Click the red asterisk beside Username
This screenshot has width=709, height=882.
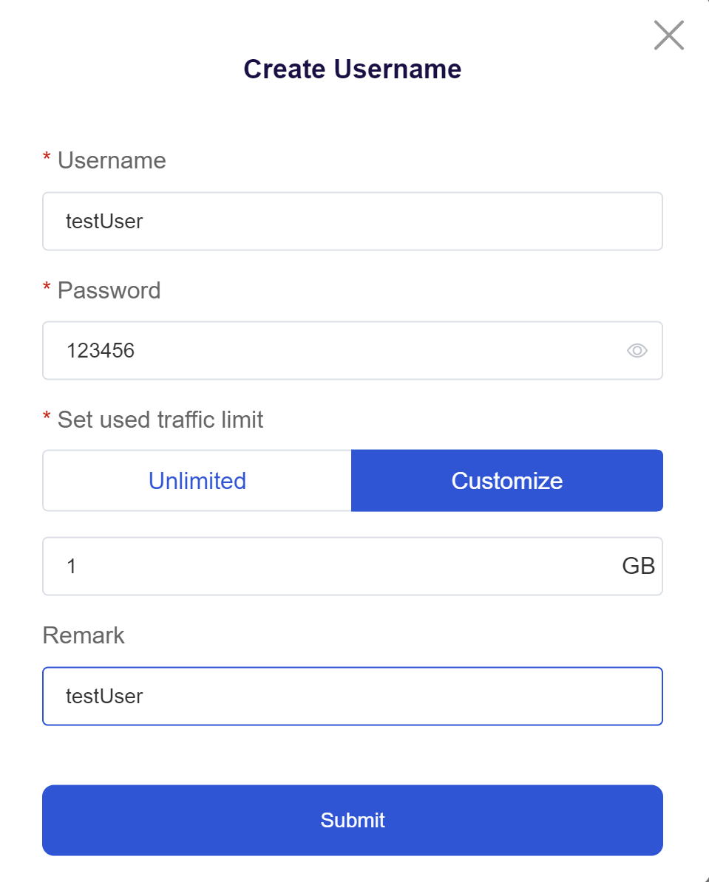click(47, 157)
